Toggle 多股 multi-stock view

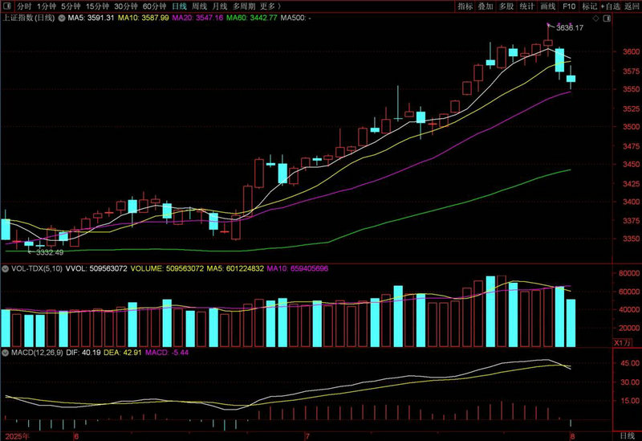point(506,6)
